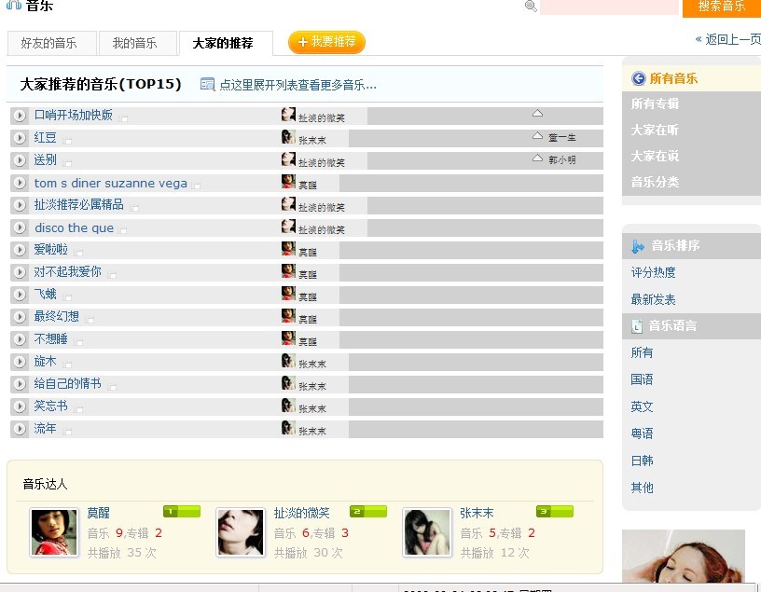Switch to the 好友的音乐 tab

pyautogui.click(x=52, y=43)
